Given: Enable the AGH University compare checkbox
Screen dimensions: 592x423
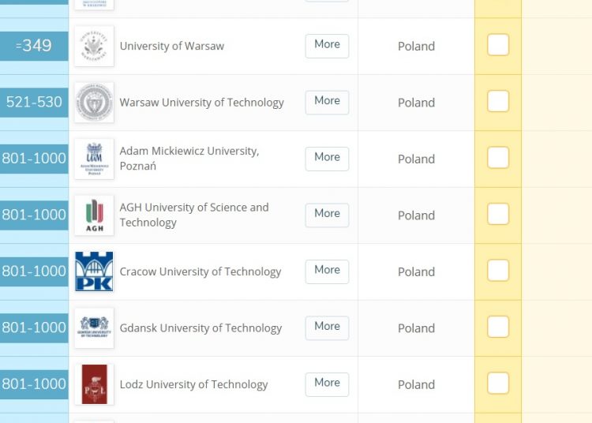Looking at the screenshot, I should (498, 215).
